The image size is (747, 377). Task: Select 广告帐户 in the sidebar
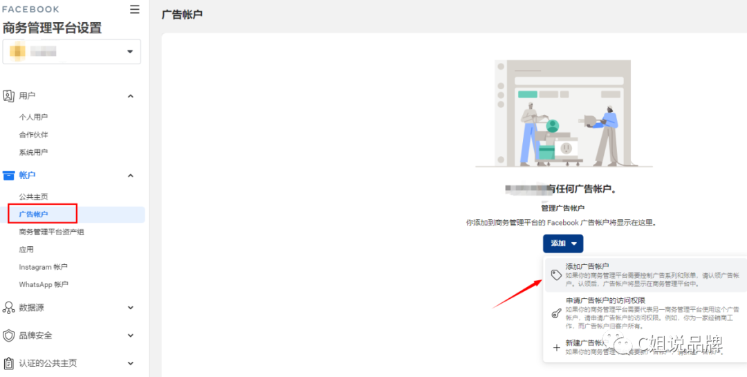[73, 214]
